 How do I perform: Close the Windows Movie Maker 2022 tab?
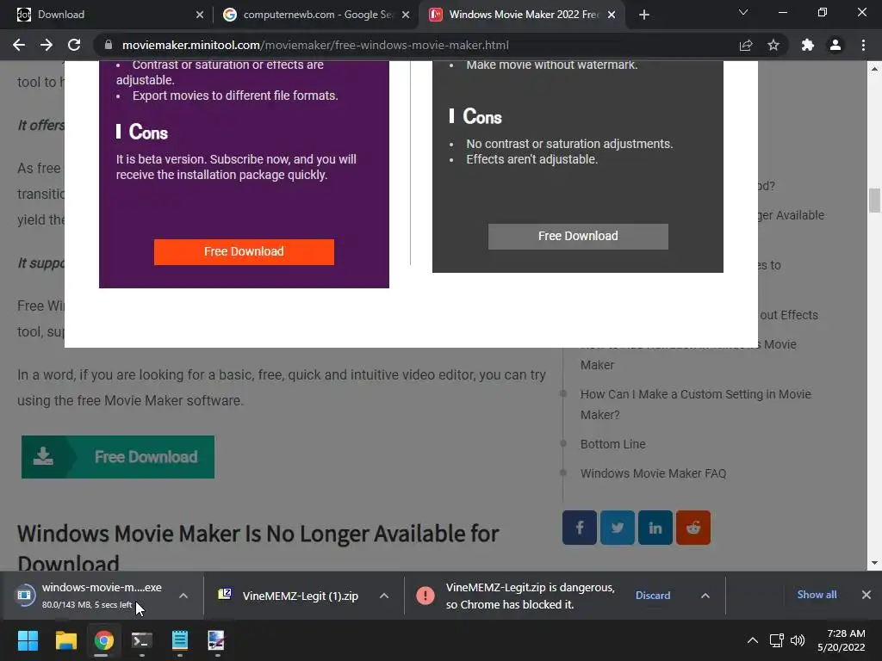[x=612, y=15]
